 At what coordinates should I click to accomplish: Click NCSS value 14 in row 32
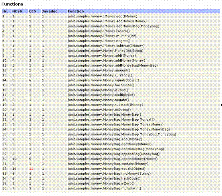point(14,169)
